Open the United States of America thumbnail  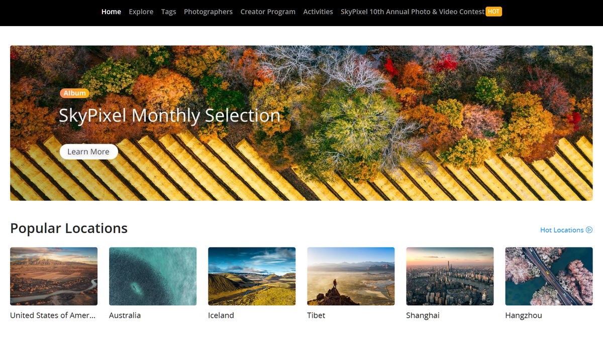(x=54, y=276)
